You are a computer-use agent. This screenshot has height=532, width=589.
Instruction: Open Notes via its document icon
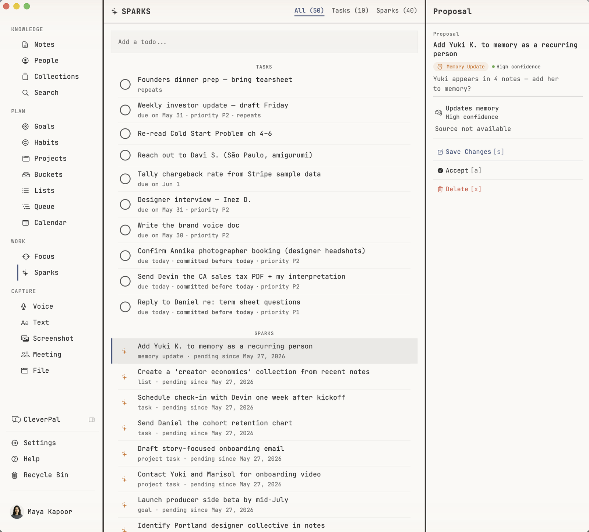point(25,45)
